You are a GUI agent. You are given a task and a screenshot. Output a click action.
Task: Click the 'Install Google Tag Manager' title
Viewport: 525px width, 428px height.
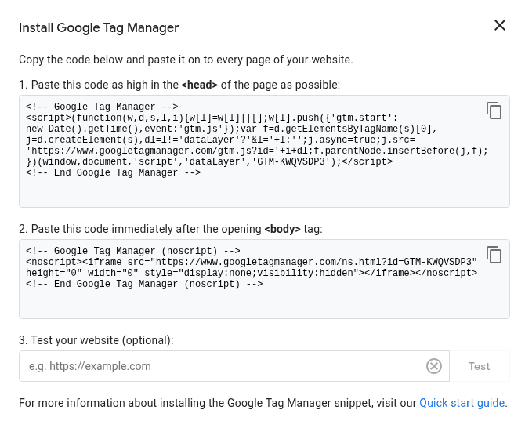coord(99,27)
